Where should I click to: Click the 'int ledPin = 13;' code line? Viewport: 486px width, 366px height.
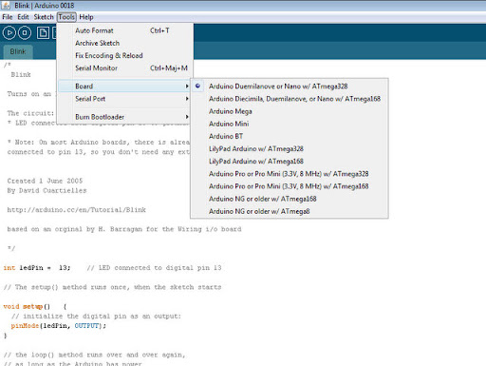[37, 268]
